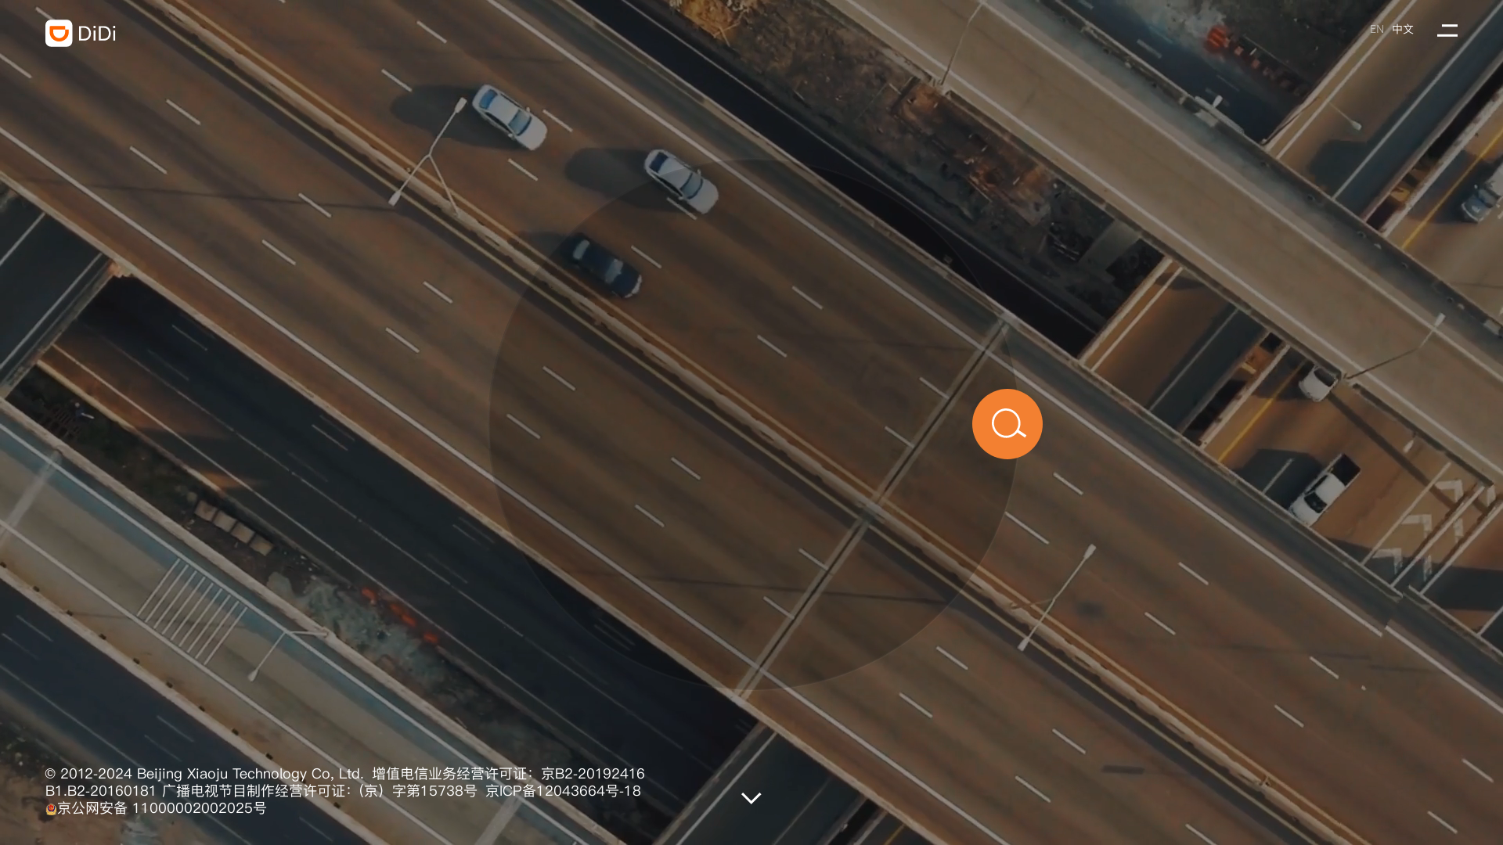Viewport: 1503px width, 845px height.
Task: Click the DiDi logo
Action: coord(81,33)
